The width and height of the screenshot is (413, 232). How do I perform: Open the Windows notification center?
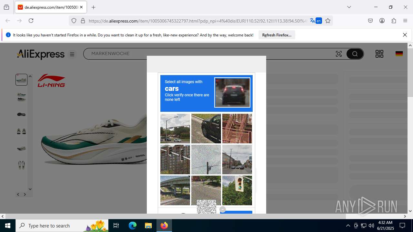coord(402,226)
